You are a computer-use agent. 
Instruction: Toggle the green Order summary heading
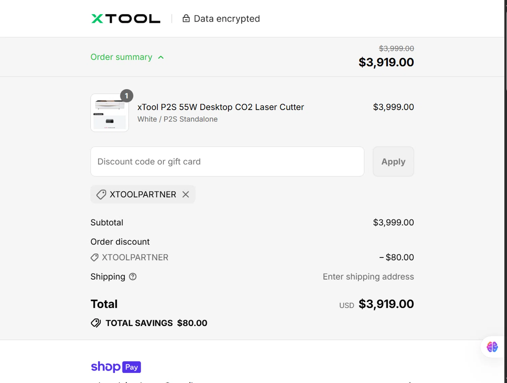pos(121,57)
